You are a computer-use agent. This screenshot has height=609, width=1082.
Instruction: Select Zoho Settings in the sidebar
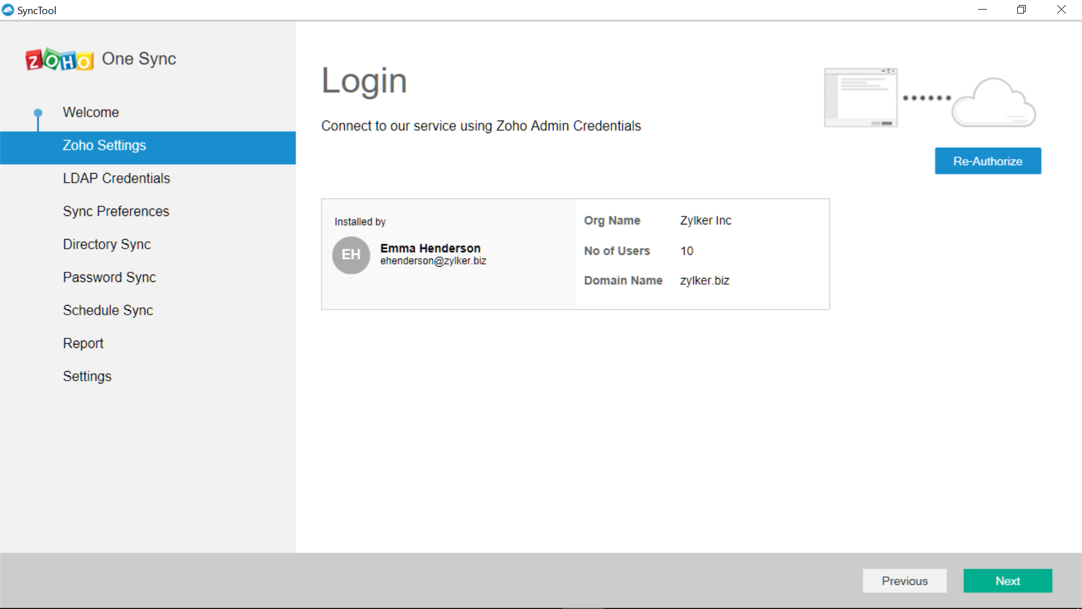(104, 145)
